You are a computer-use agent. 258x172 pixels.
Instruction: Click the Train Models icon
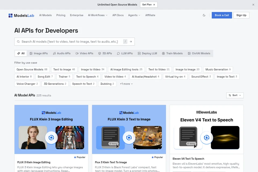click(x=163, y=53)
